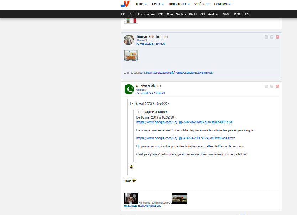The height and width of the screenshot is (215, 297).
Task: Click the text 'Le 10 mai 2019 à 10:32:20'
Action: click(x=156, y=117)
